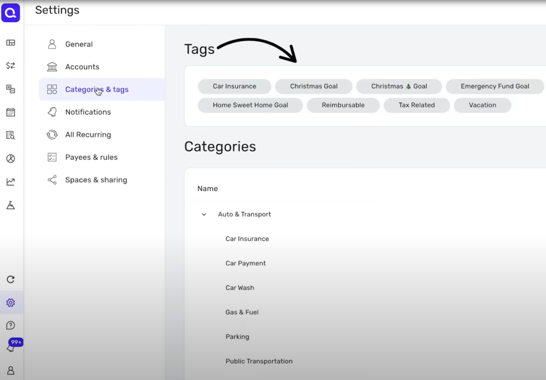Open the calendar icon in the left rail
Image resolution: width=546 pixels, height=380 pixels.
[11, 112]
